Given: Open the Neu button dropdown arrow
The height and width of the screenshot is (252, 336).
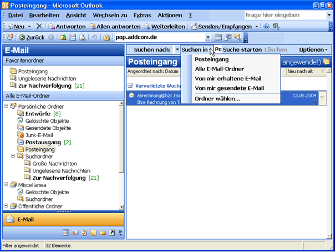Looking at the screenshot, I should tap(29, 27).
